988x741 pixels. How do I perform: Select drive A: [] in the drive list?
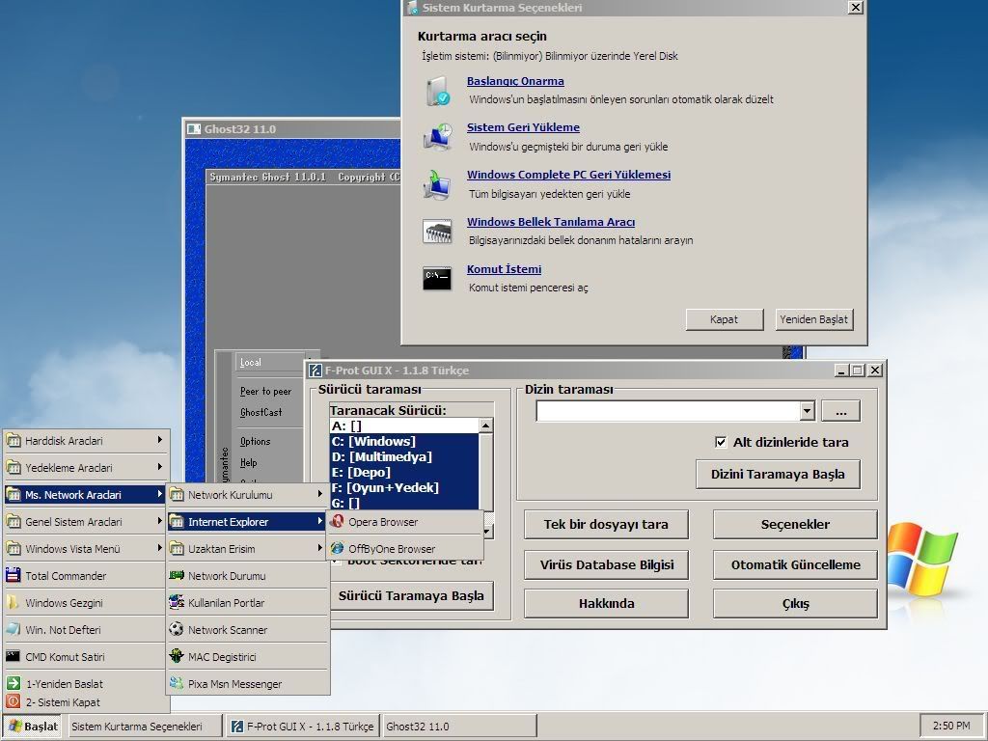(x=404, y=425)
